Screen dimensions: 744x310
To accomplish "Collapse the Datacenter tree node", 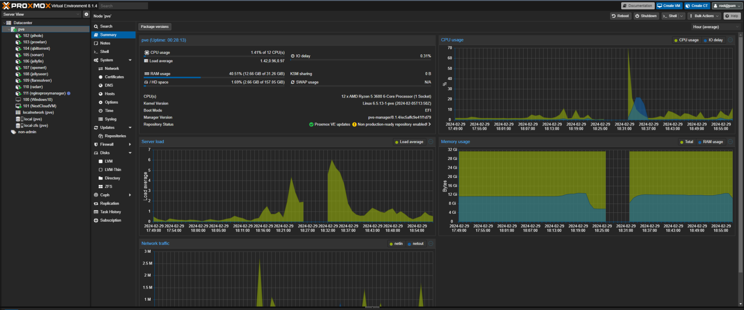I will coord(4,23).
